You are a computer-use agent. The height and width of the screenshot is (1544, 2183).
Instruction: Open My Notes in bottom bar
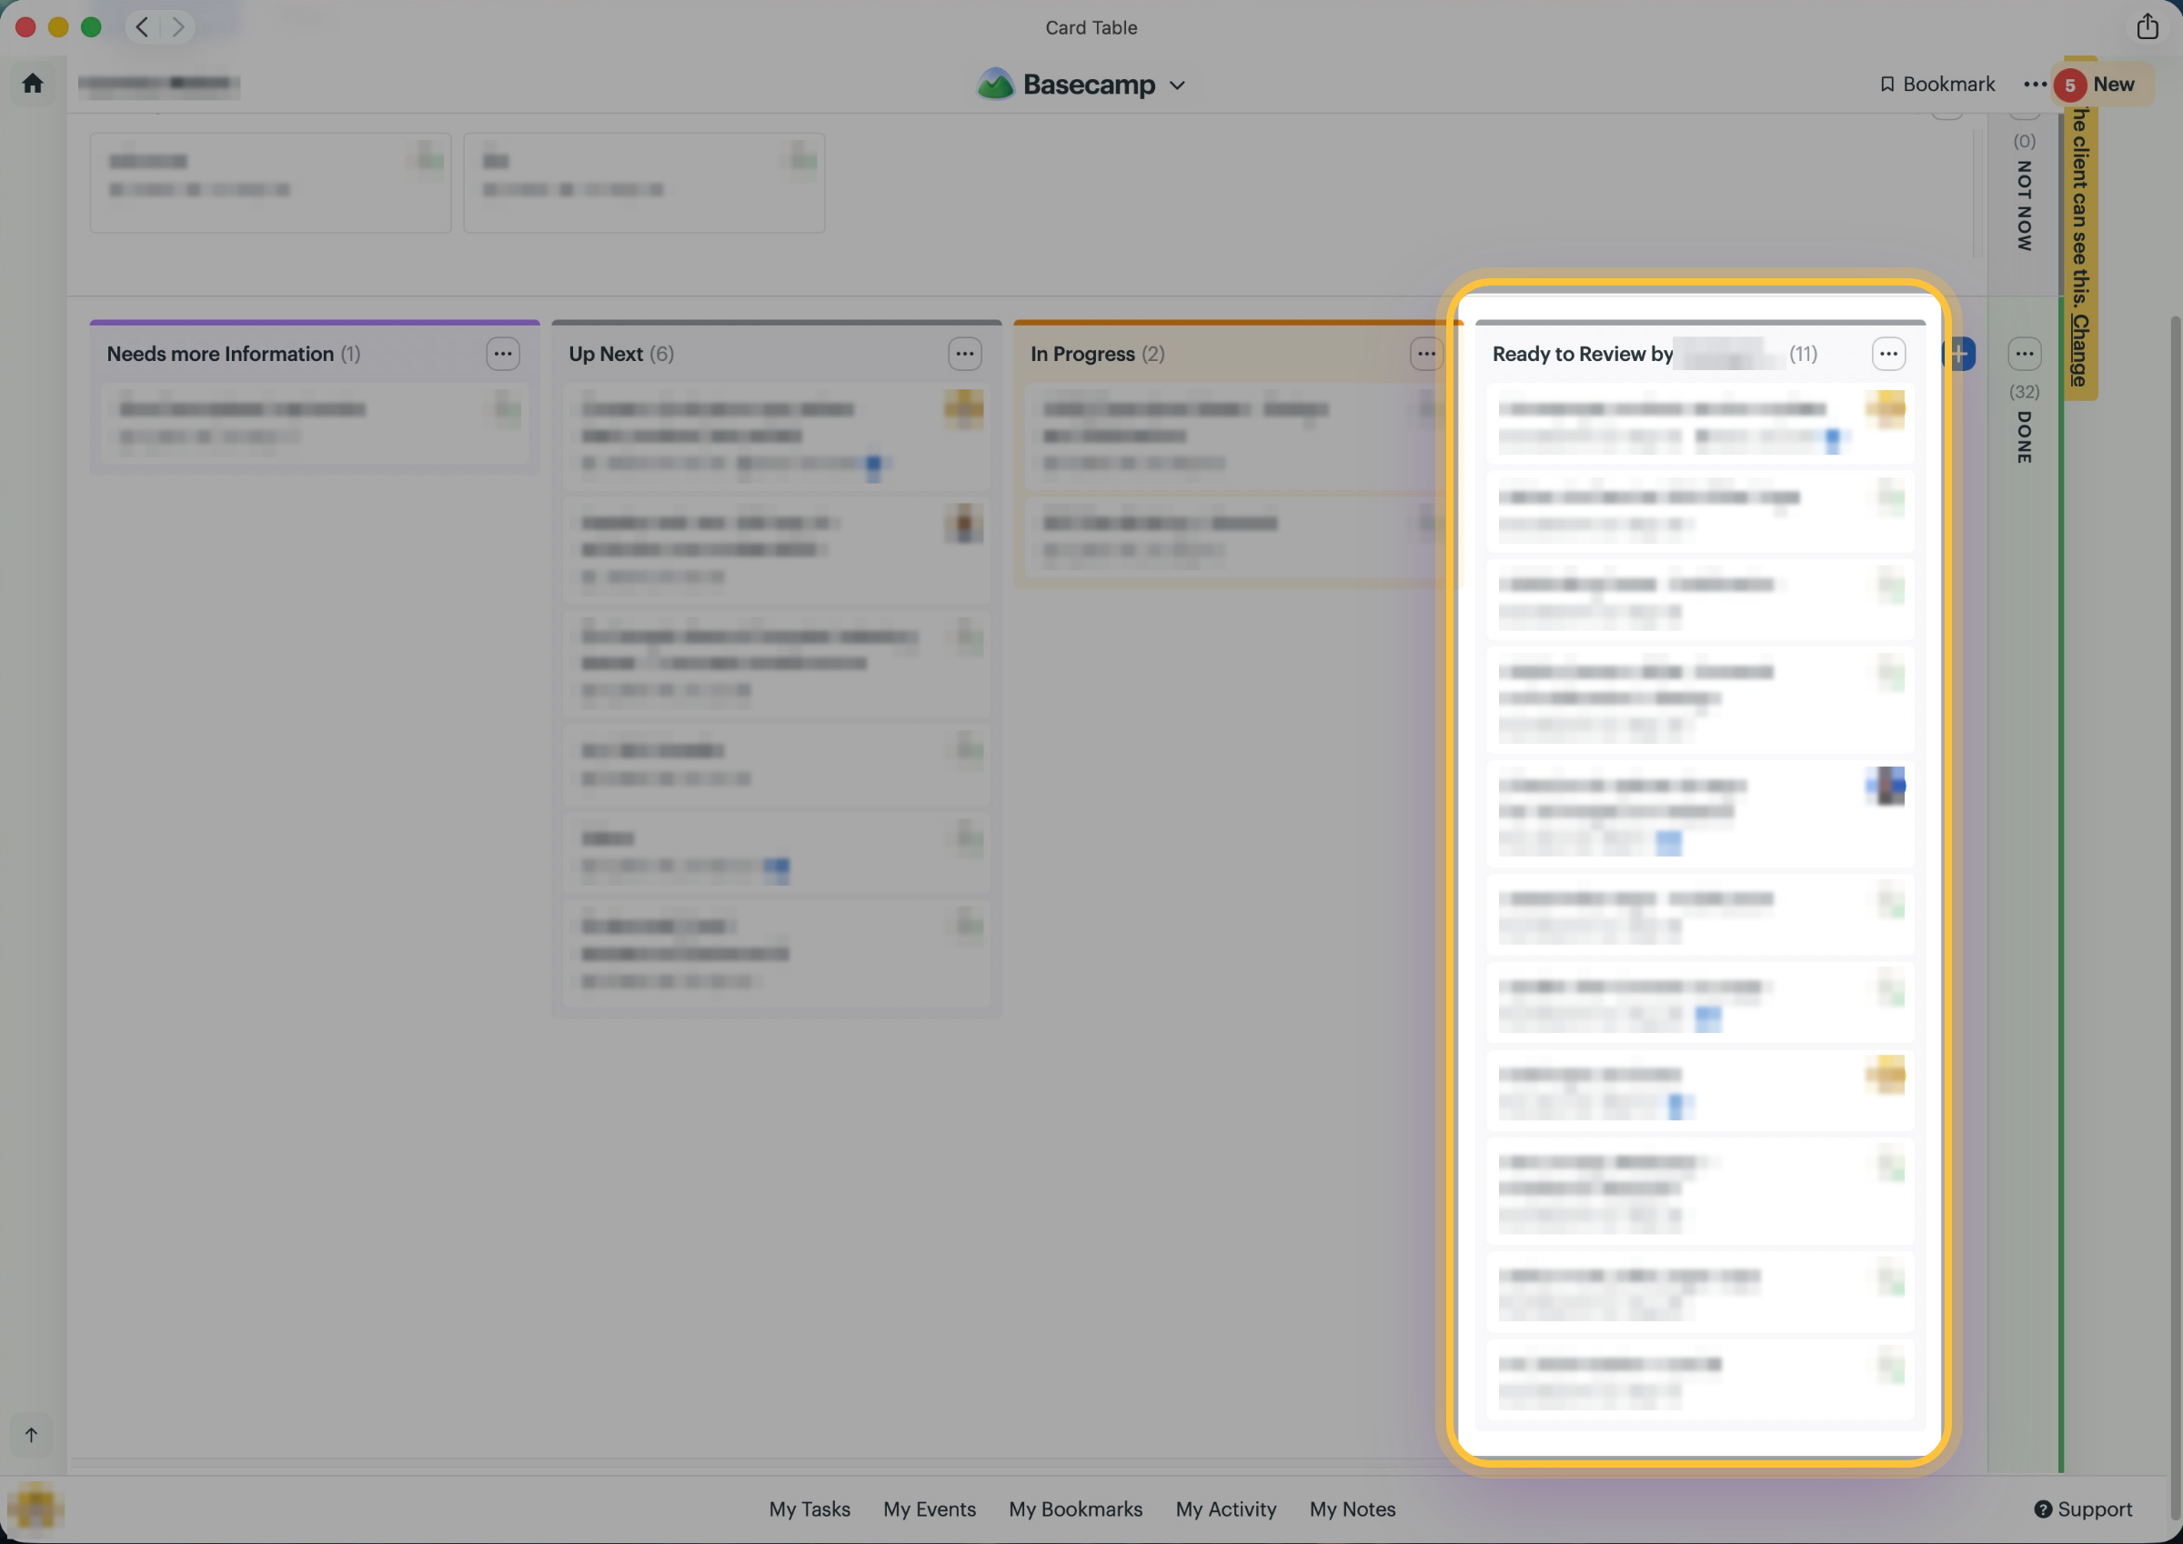click(x=1352, y=1509)
